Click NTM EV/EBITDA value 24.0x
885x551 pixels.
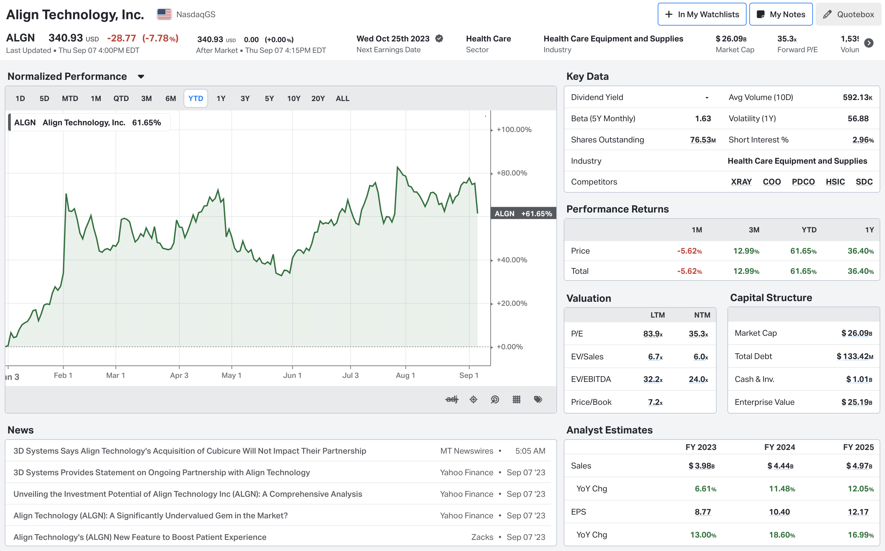pos(698,379)
